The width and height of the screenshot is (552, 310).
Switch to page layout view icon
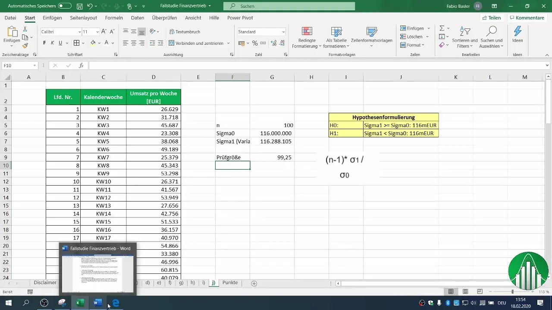click(x=465, y=291)
